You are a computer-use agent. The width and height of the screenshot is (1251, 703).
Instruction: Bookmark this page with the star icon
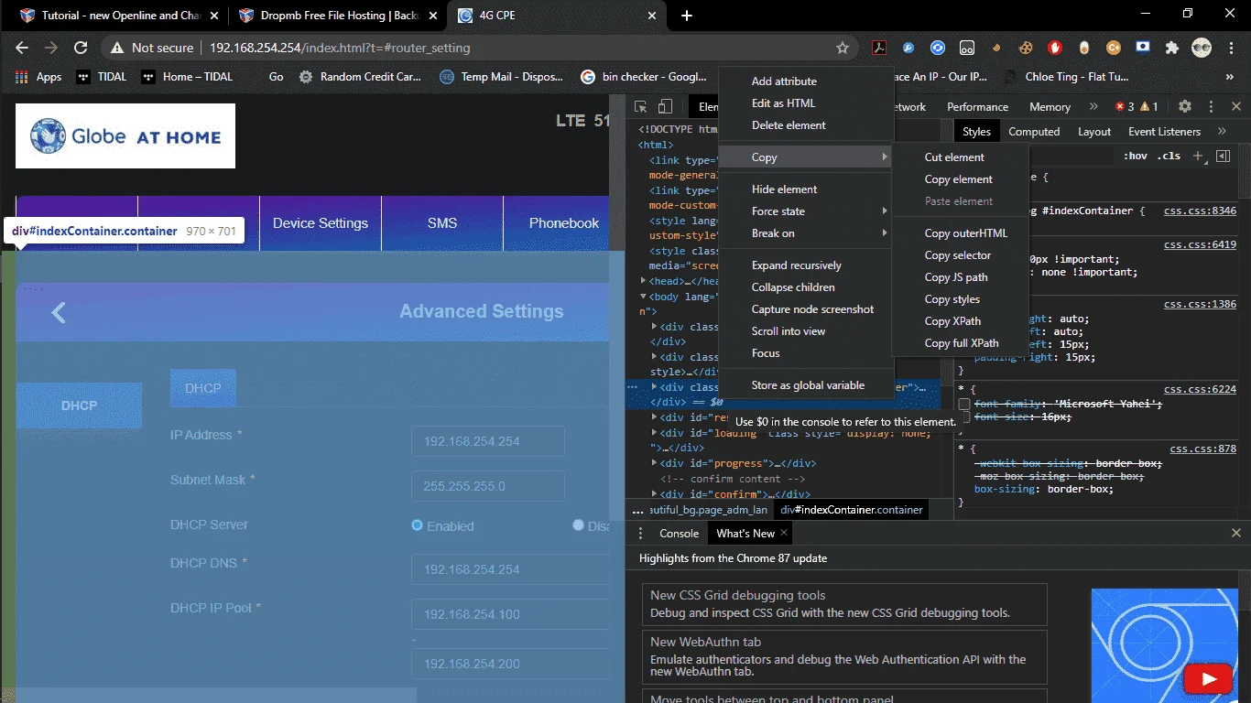tap(843, 48)
